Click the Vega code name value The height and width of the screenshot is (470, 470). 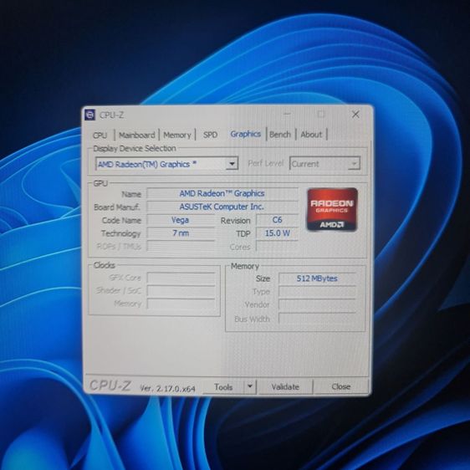click(181, 220)
